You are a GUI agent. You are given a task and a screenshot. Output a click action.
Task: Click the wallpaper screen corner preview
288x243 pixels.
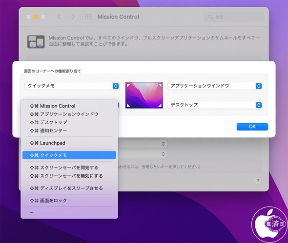point(144,95)
